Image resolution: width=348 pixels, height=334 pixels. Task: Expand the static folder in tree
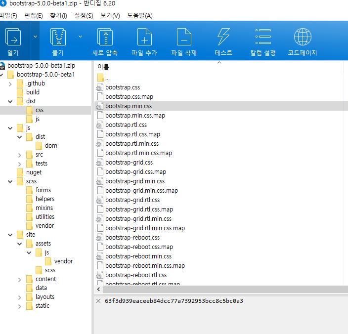tap(20, 306)
